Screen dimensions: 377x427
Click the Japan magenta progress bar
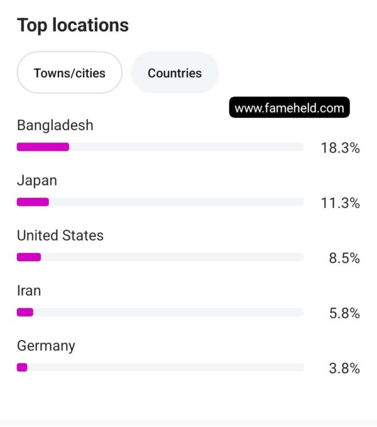33,202
